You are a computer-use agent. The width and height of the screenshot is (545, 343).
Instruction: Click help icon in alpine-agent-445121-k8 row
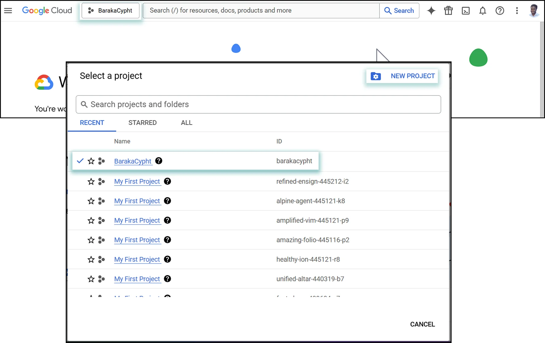[167, 201]
